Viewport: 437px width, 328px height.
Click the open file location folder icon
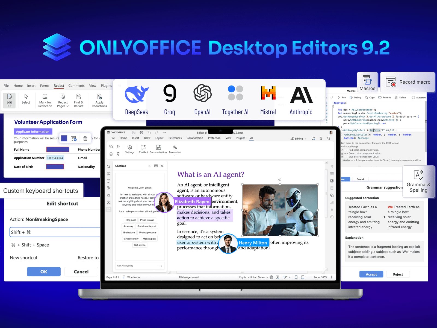pos(313,139)
